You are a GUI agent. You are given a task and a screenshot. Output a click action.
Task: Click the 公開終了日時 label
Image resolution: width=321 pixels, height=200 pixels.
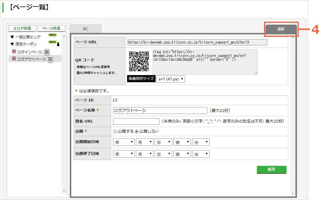coord(87,154)
